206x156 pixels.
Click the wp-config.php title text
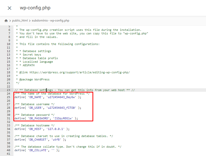point(35,8)
